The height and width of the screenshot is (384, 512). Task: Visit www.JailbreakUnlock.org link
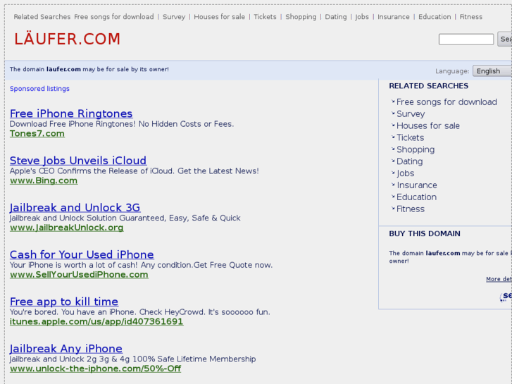click(67, 228)
